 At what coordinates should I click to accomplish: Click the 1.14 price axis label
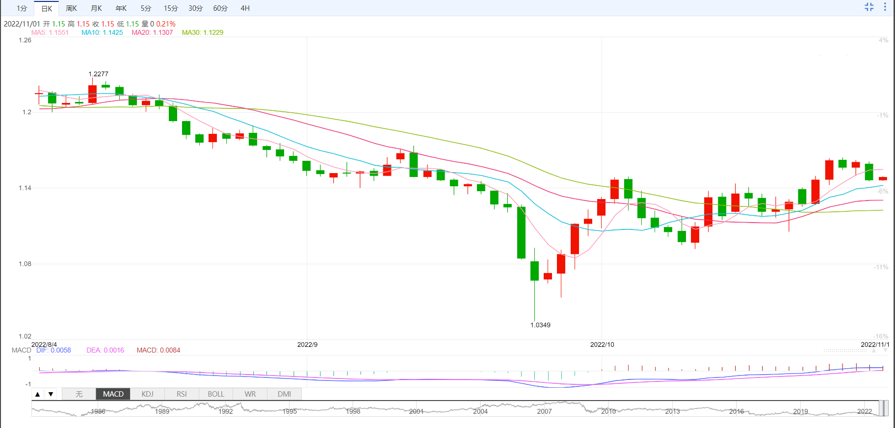coord(25,188)
